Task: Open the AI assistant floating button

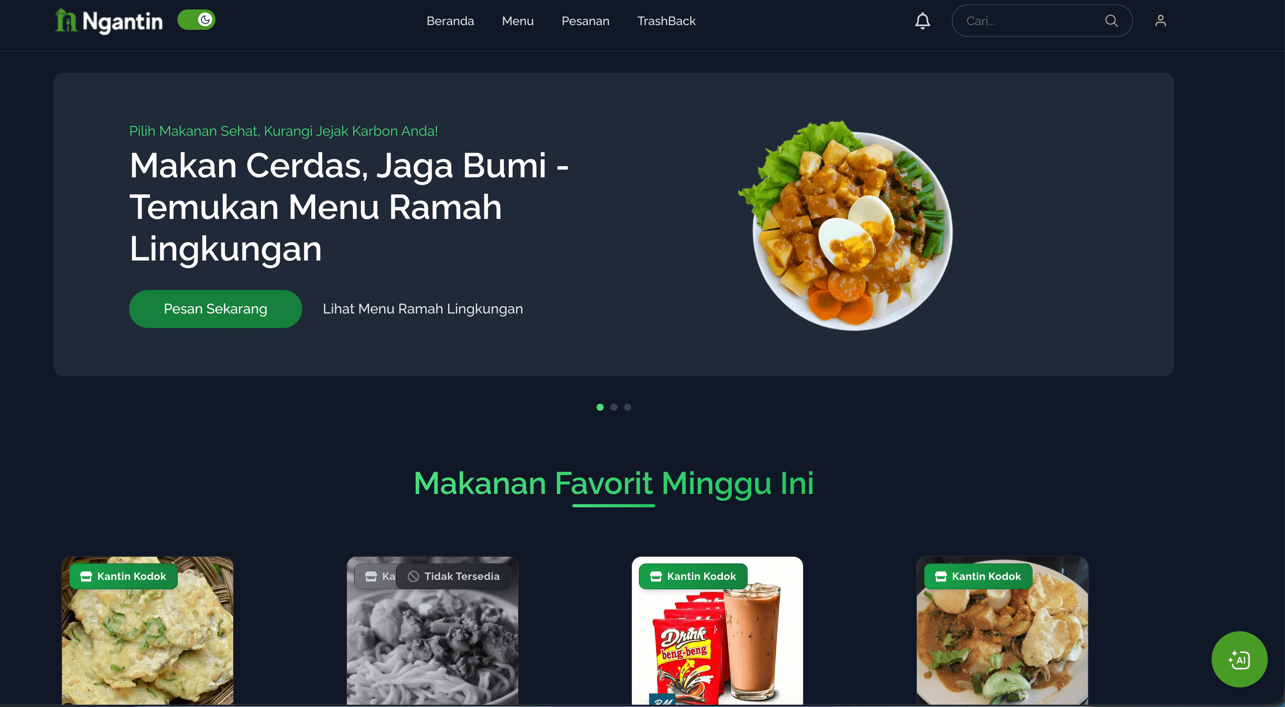Action: pyautogui.click(x=1239, y=659)
